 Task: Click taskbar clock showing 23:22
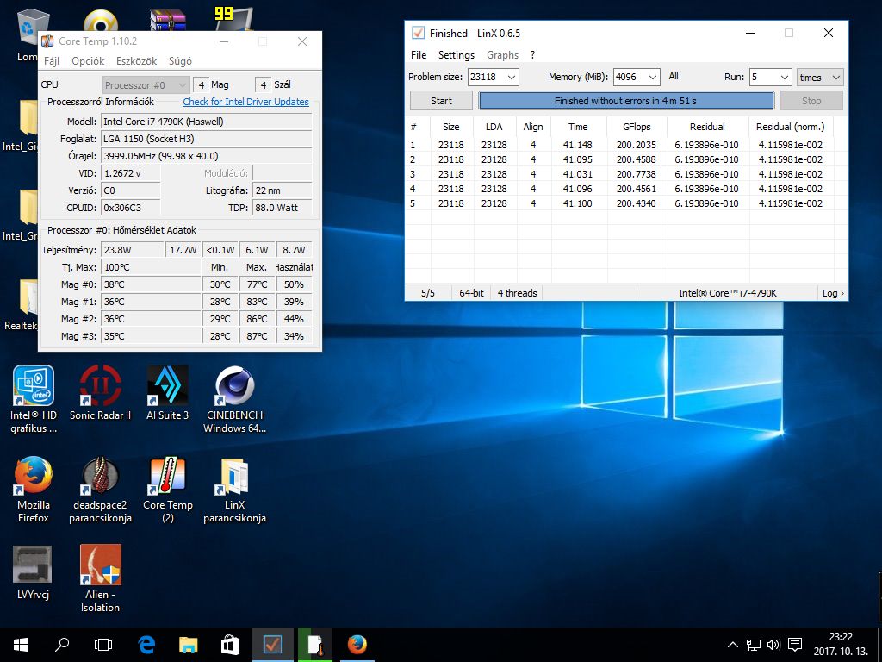pos(841,645)
